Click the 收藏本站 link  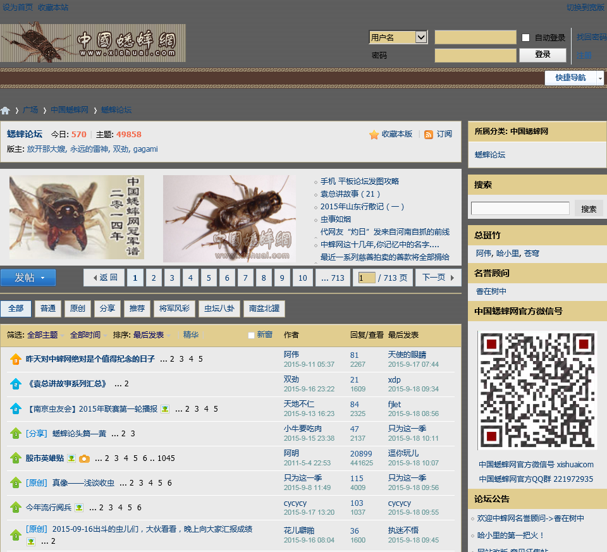click(x=53, y=8)
